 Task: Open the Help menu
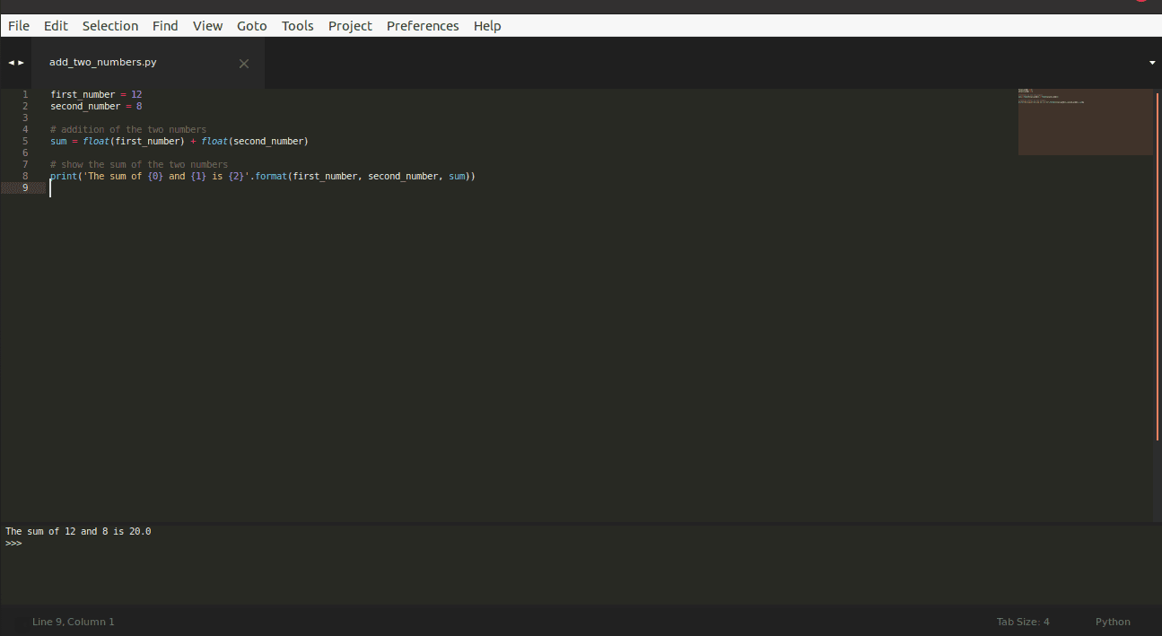click(x=487, y=25)
